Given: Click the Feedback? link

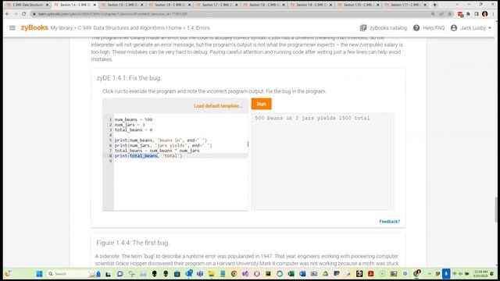Looking at the screenshot, I should click(x=389, y=222).
